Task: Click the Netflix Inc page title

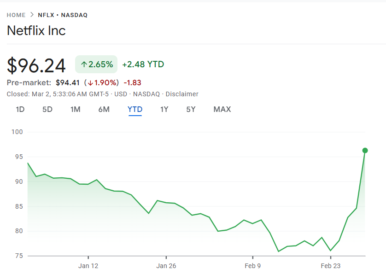Action: pyautogui.click(x=36, y=30)
